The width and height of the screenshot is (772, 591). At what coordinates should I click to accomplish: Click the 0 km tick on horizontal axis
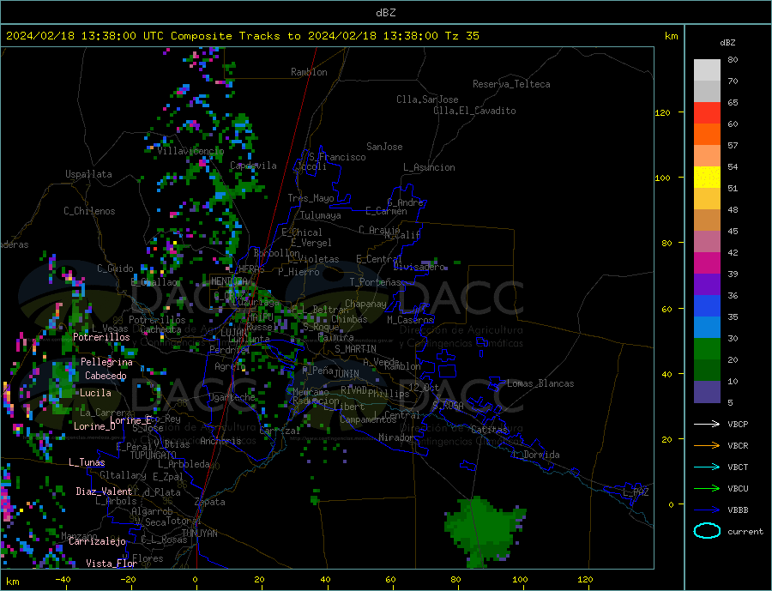pyautogui.click(x=196, y=580)
